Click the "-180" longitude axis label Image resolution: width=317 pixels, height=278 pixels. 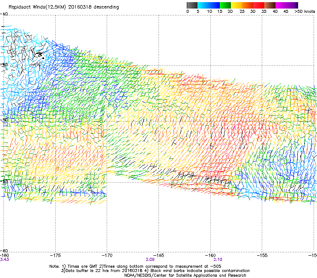pos(4,255)
